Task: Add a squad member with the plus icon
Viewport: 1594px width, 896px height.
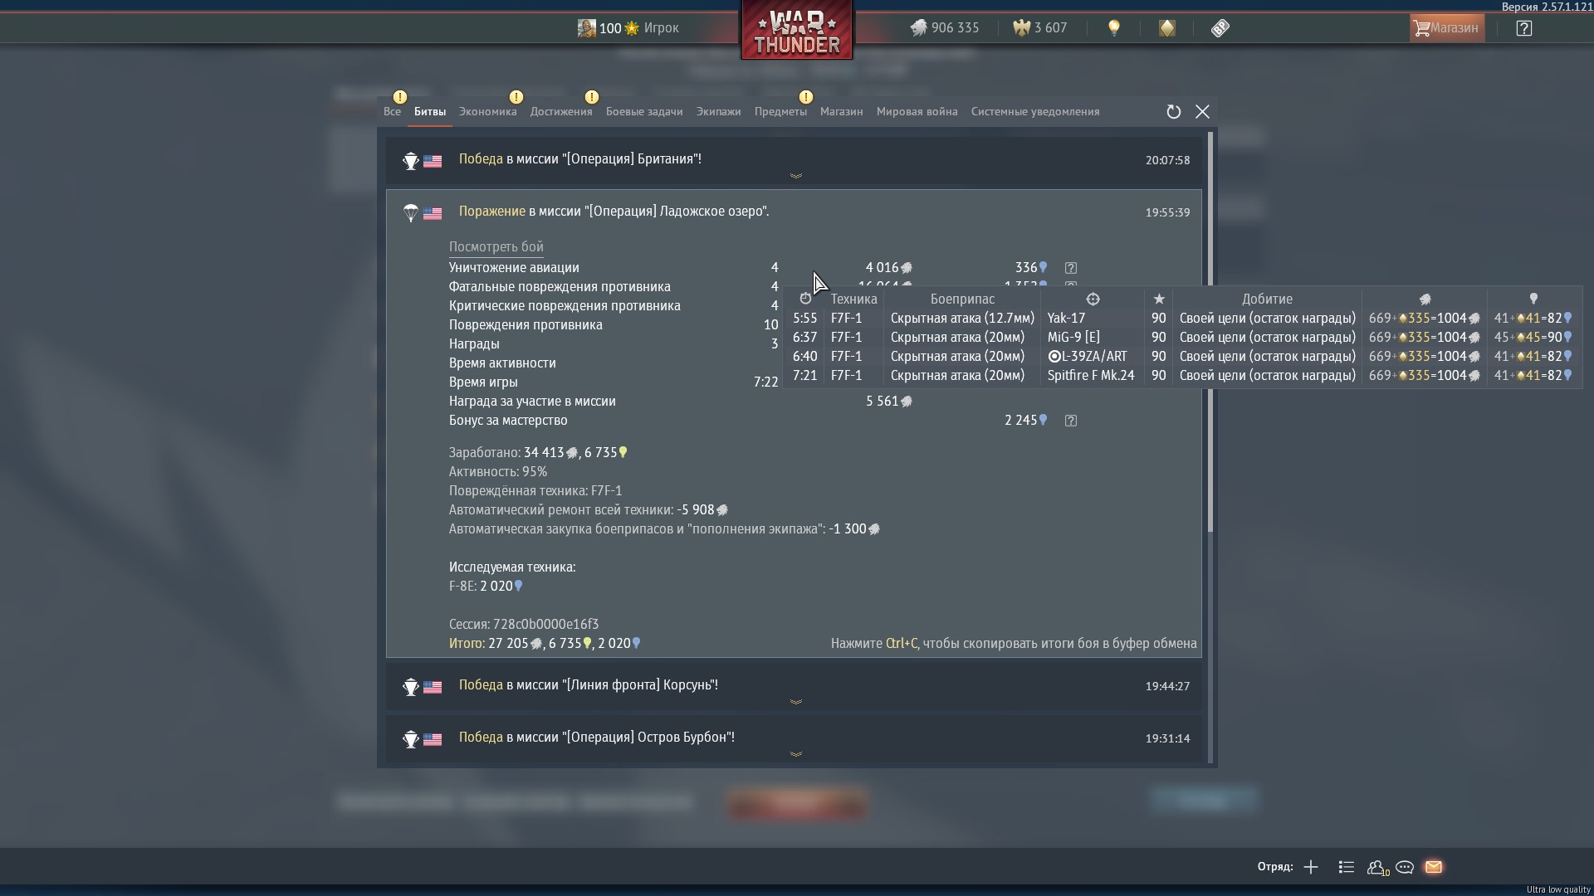Action: tap(1311, 868)
